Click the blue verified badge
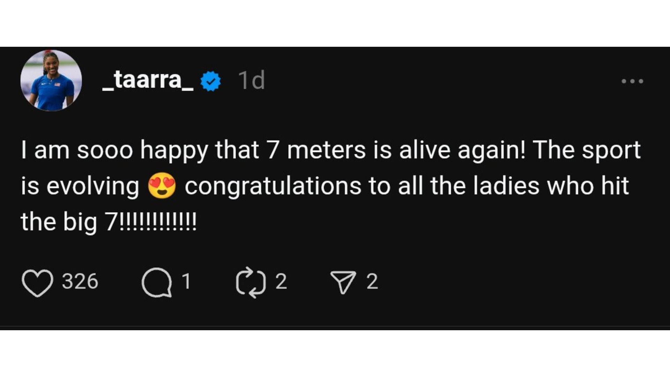The height and width of the screenshot is (377, 670). coord(210,81)
